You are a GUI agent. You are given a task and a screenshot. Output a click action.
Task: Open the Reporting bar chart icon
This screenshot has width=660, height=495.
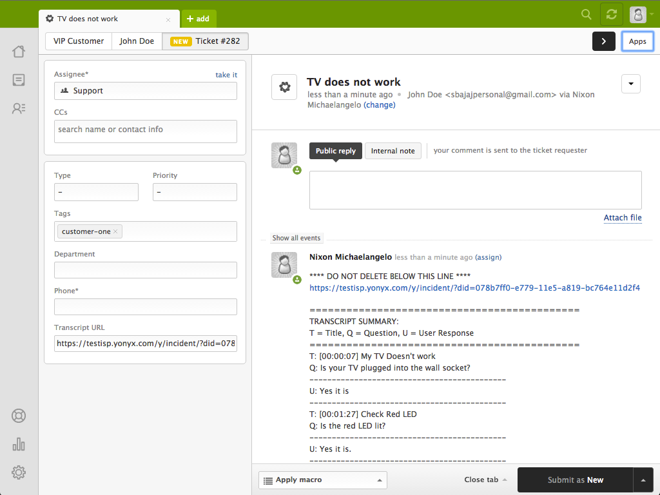pyautogui.click(x=19, y=444)
